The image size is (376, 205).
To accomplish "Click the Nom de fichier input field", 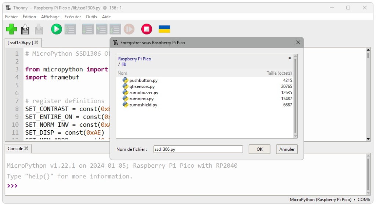I will (x=198, y=149).
